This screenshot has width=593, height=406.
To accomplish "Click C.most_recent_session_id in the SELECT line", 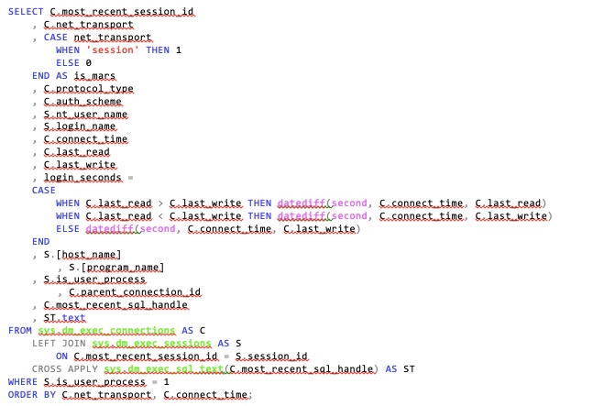I will coord(122,12).
